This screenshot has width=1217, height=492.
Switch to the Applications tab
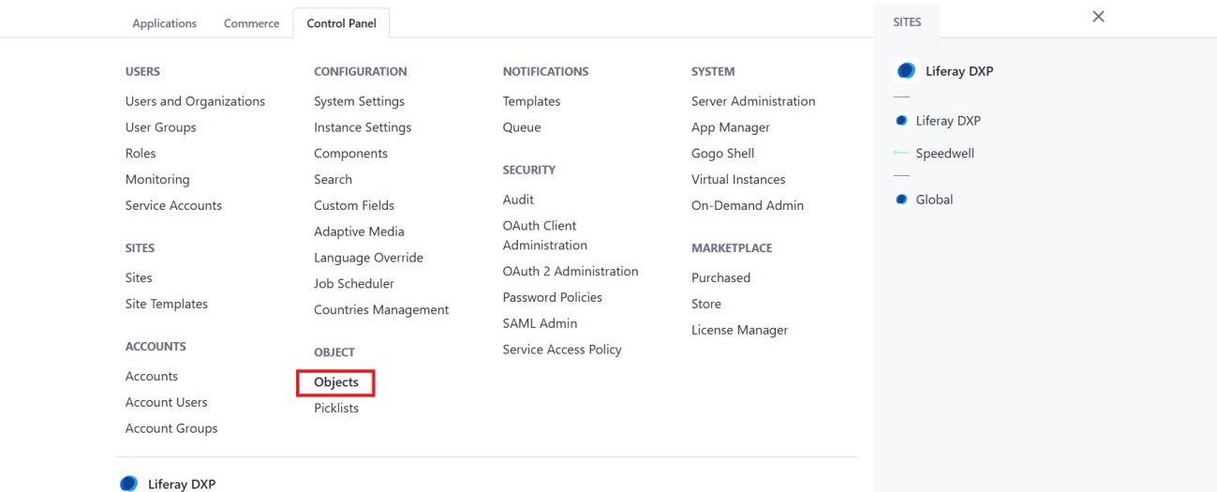[165, 23]
